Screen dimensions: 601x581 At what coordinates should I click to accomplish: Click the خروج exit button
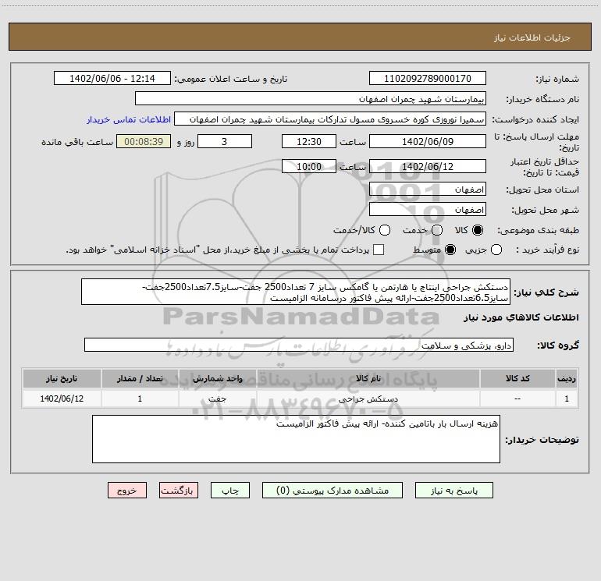tap(127, 491)
